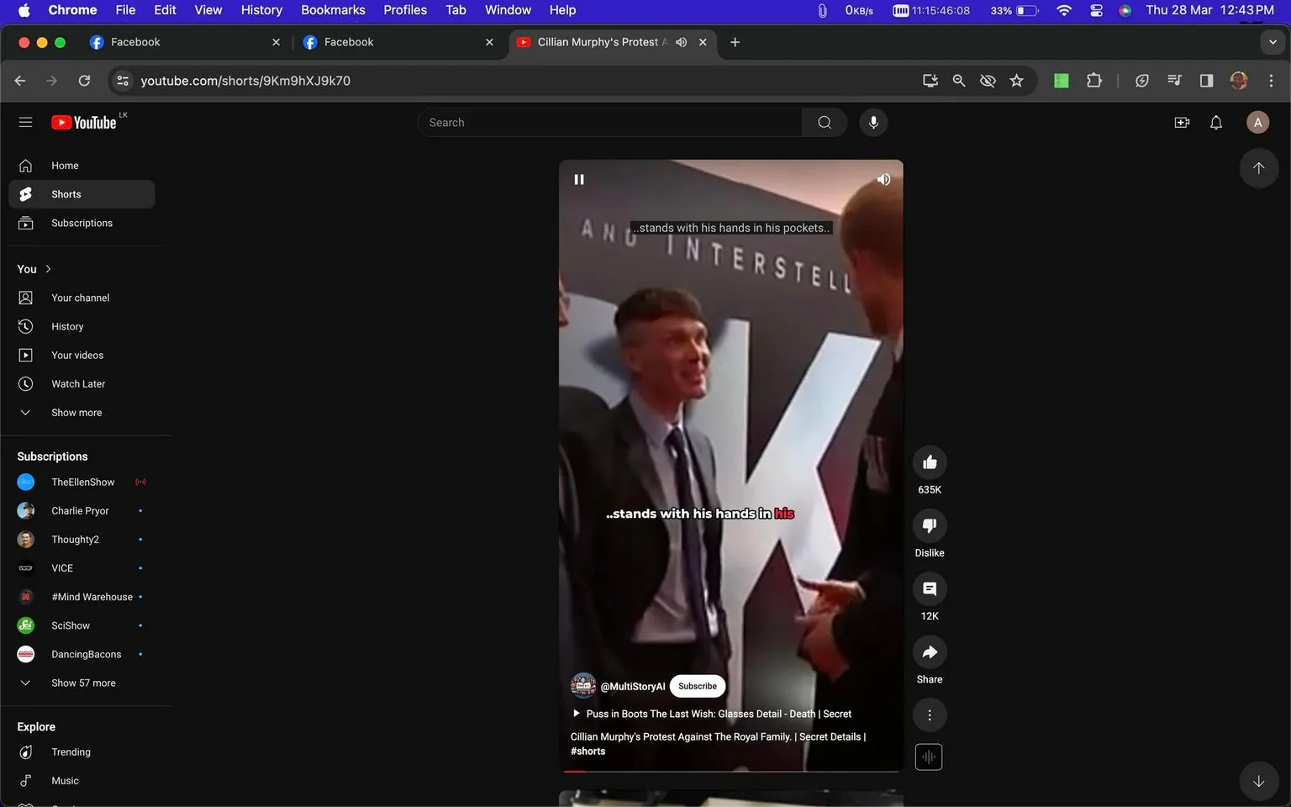Like the video with the thumbs up
The width and height of the screenshot is (1291, 807).
tap(929, 462)
